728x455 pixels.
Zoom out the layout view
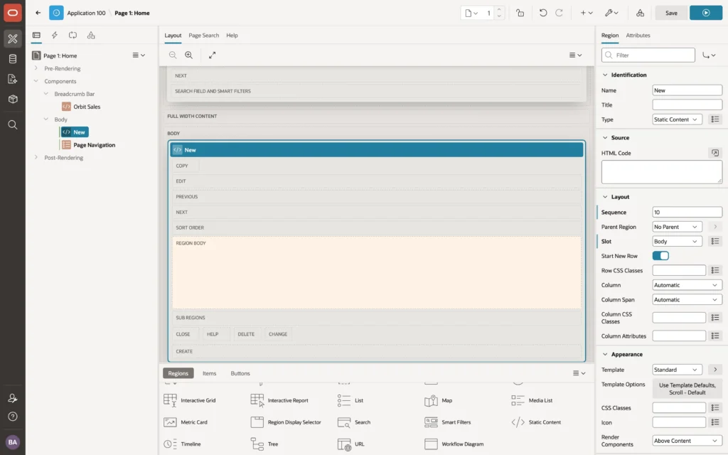[173, 55]
